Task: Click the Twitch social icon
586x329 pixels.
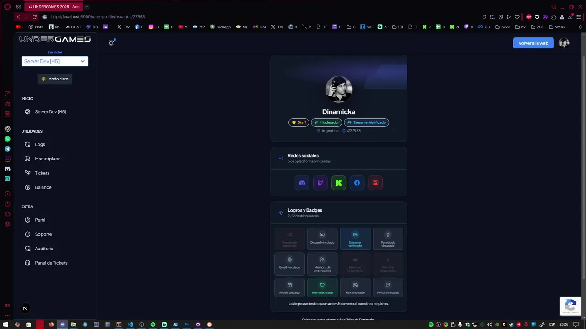Action: pos(320,183)
